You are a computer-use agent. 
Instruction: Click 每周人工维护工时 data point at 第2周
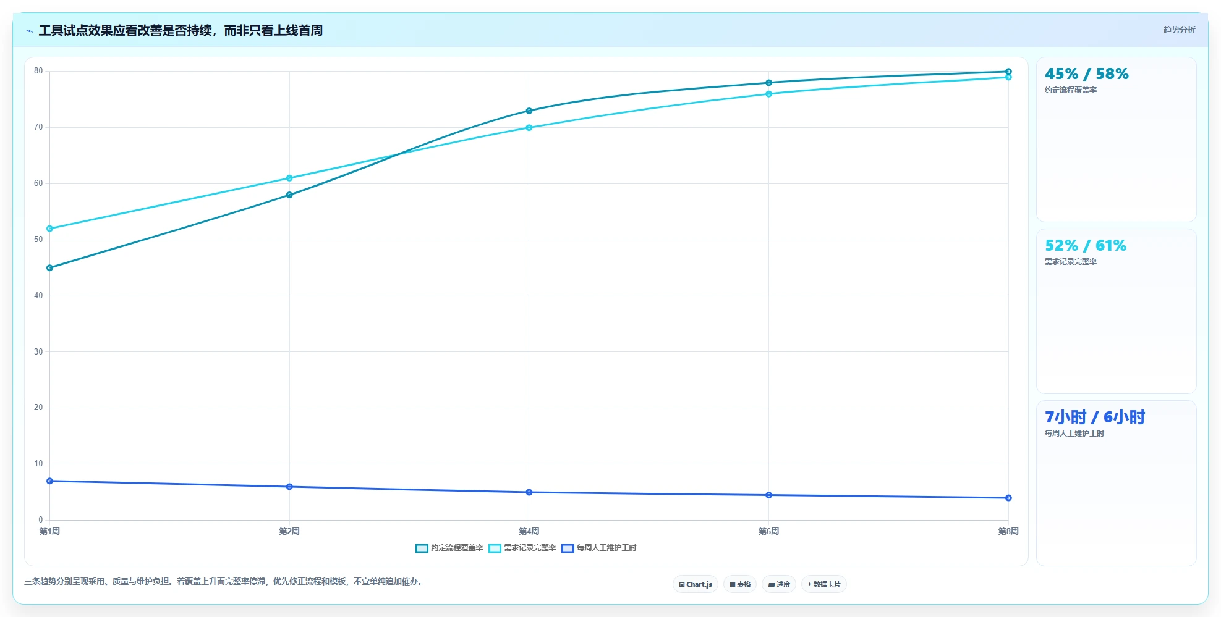(x=289, y=487)
